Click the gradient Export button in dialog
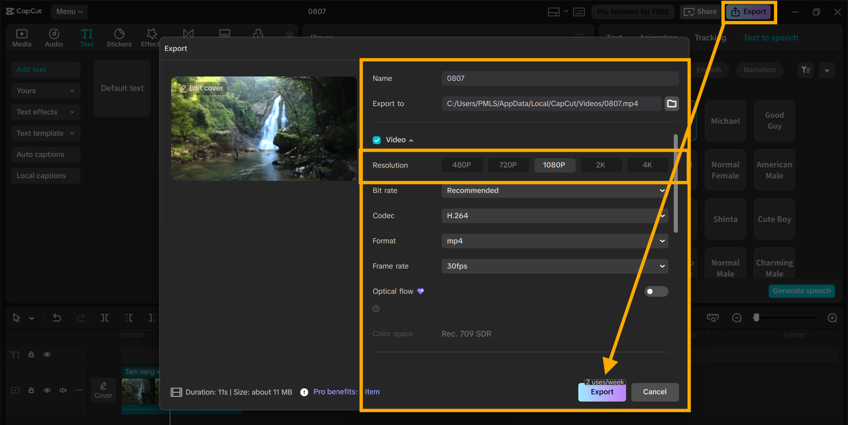Screen dimensions: 848x425 click(602, 392)
